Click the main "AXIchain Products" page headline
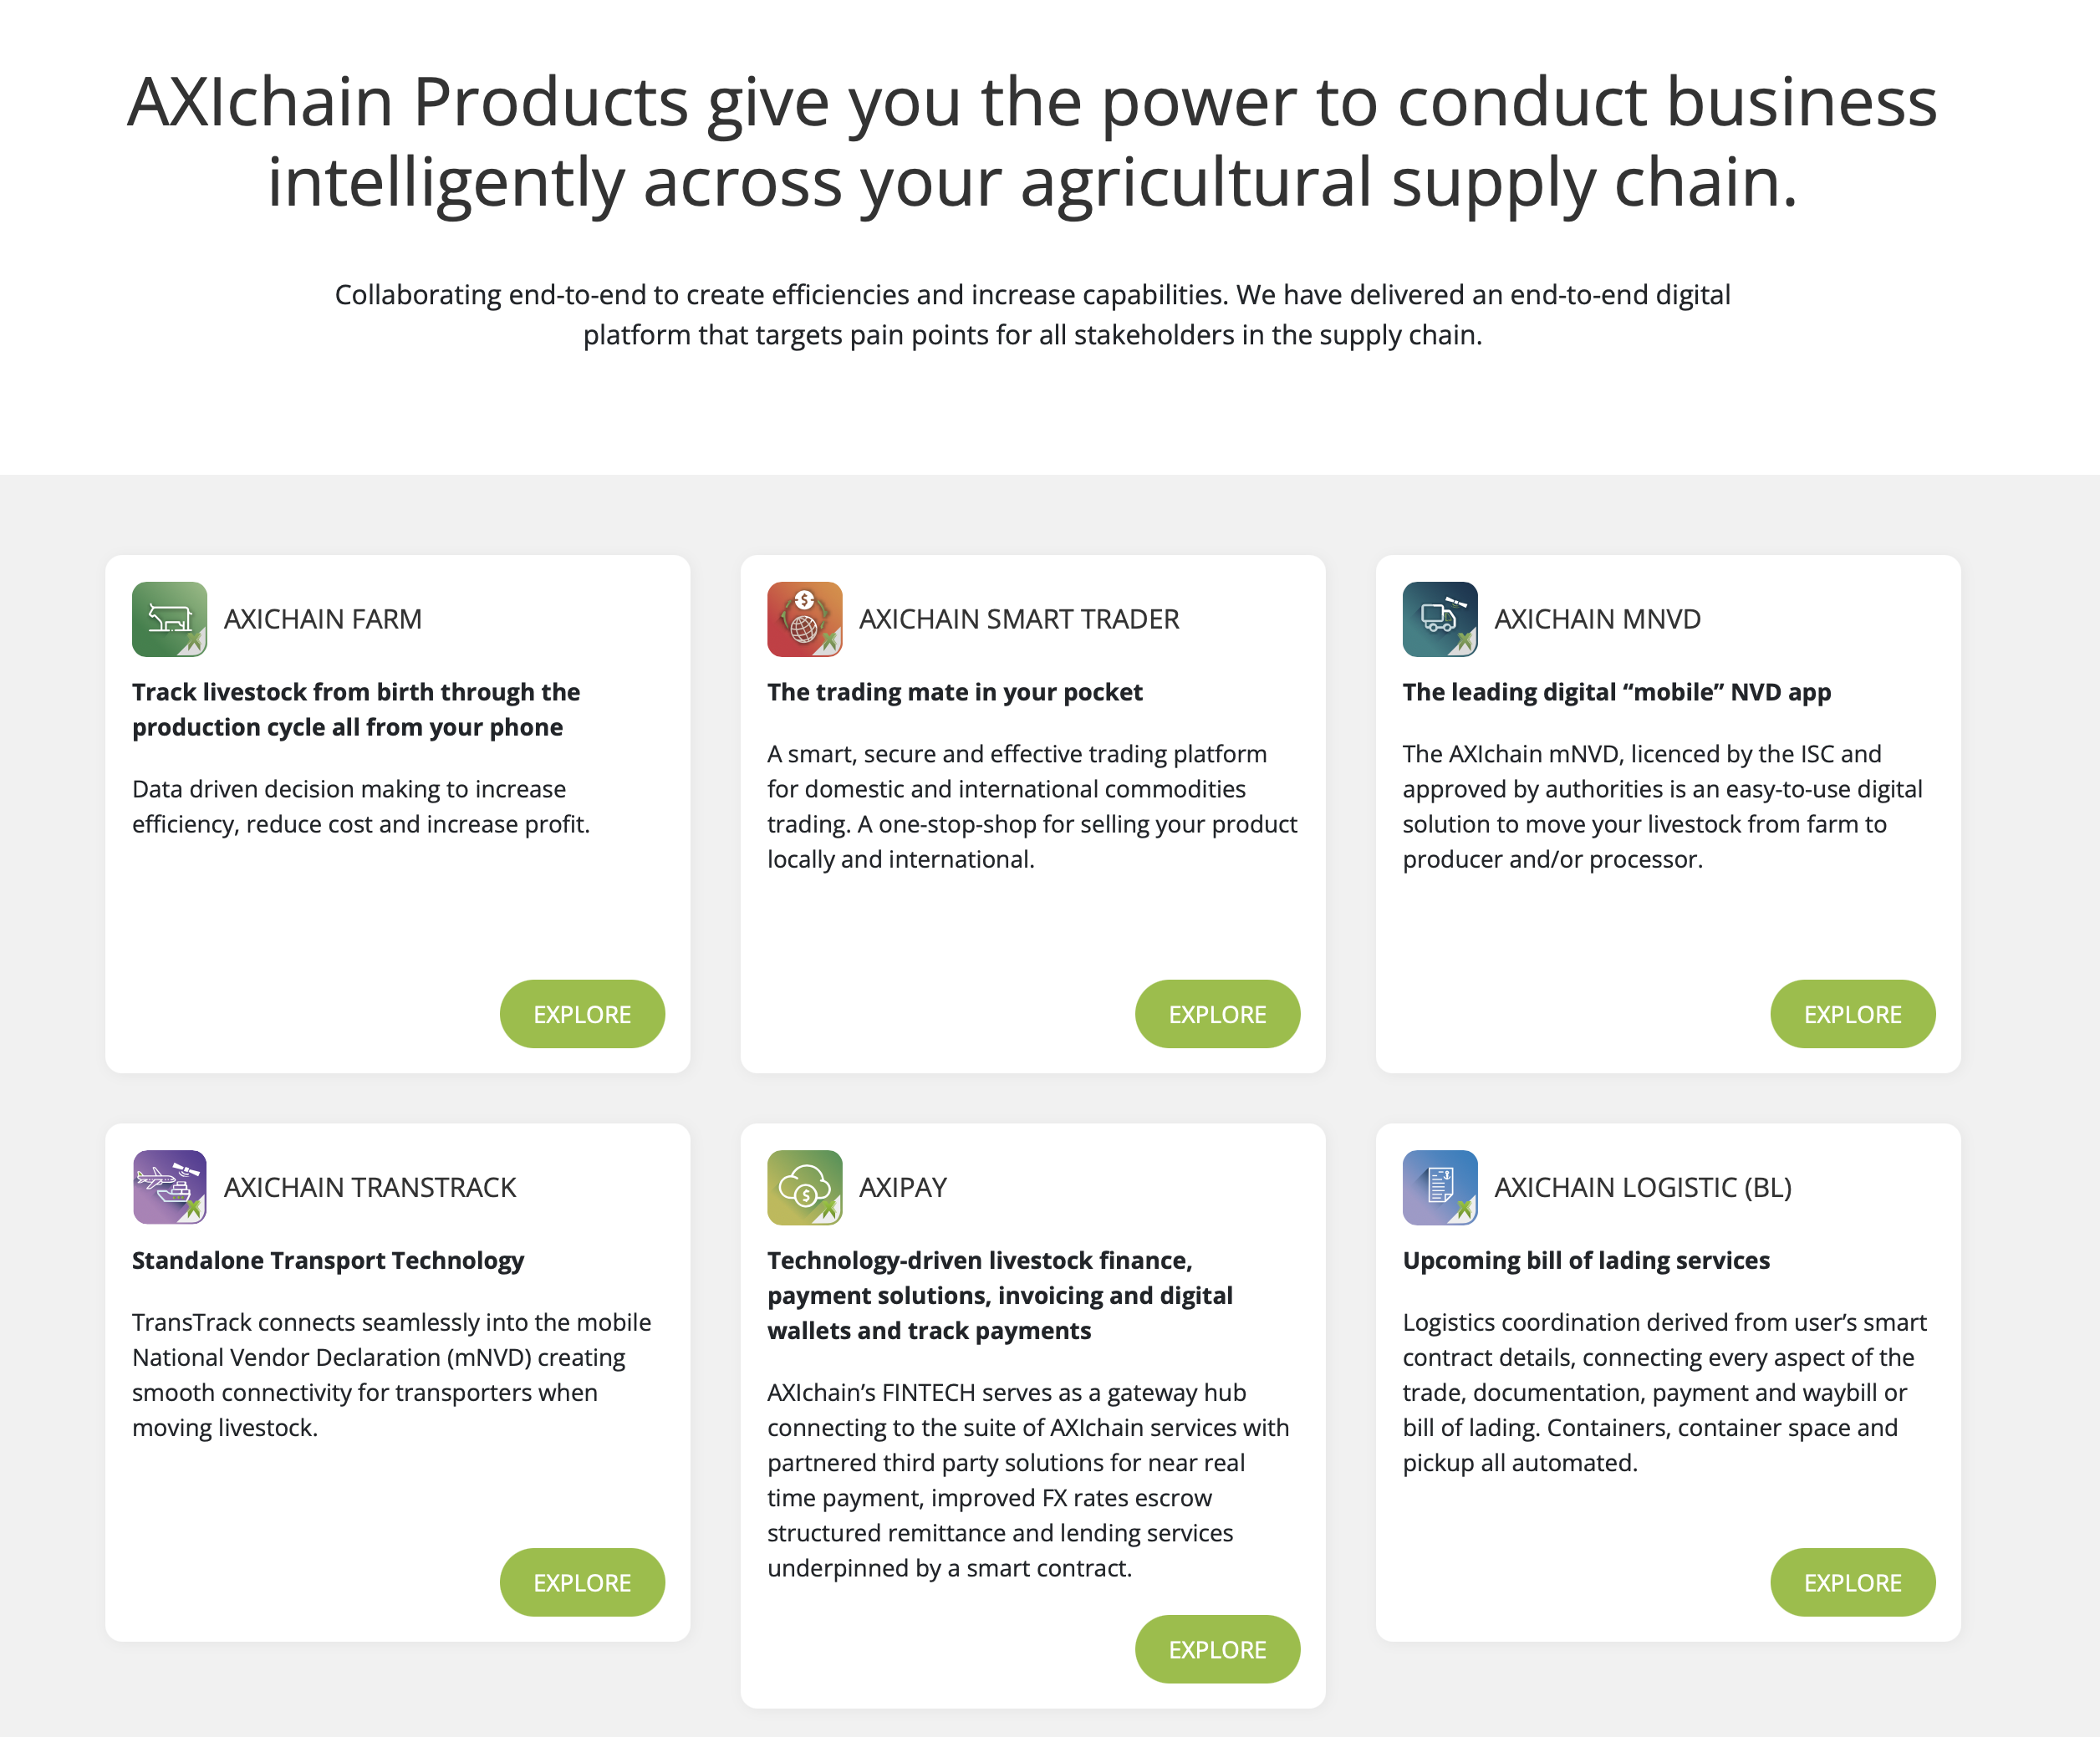This screenshot has width=2100, height=1737. pos(1032,141)
